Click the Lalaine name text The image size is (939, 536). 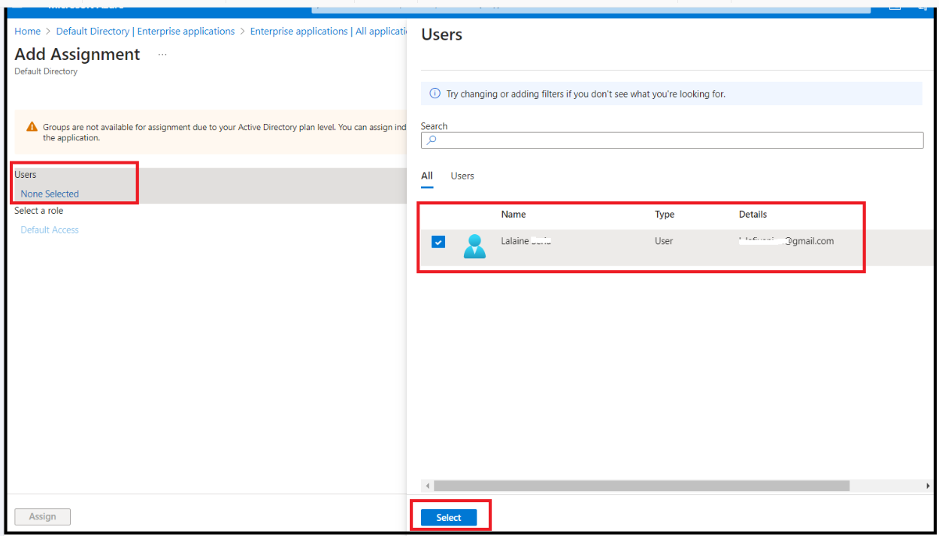pos(526,241)
